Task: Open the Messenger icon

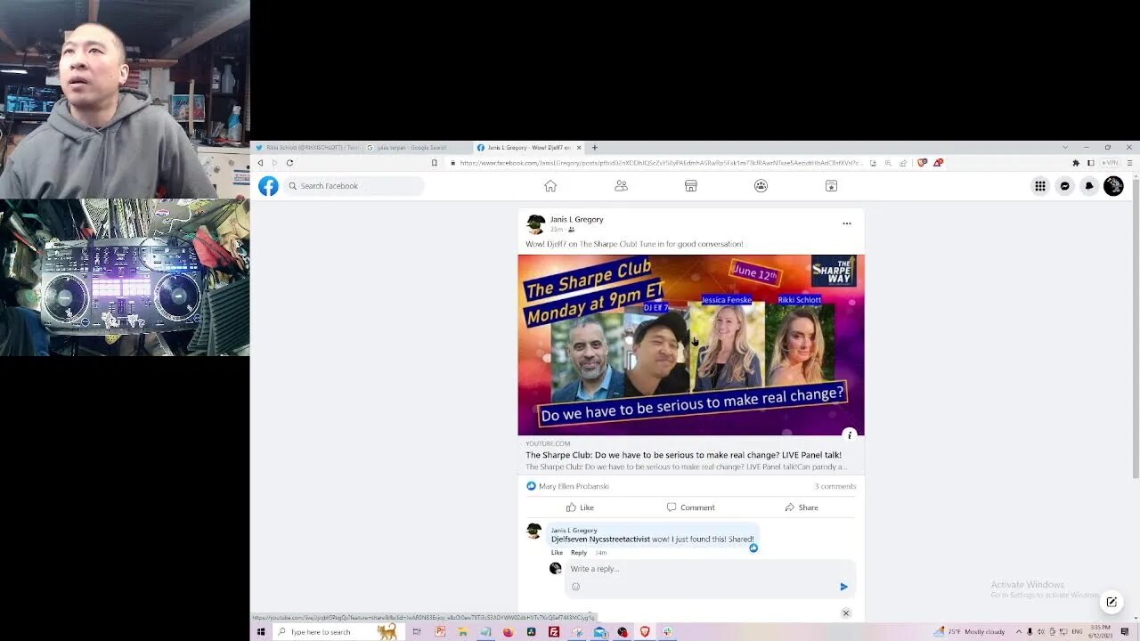Action: tap(1064, 186)
